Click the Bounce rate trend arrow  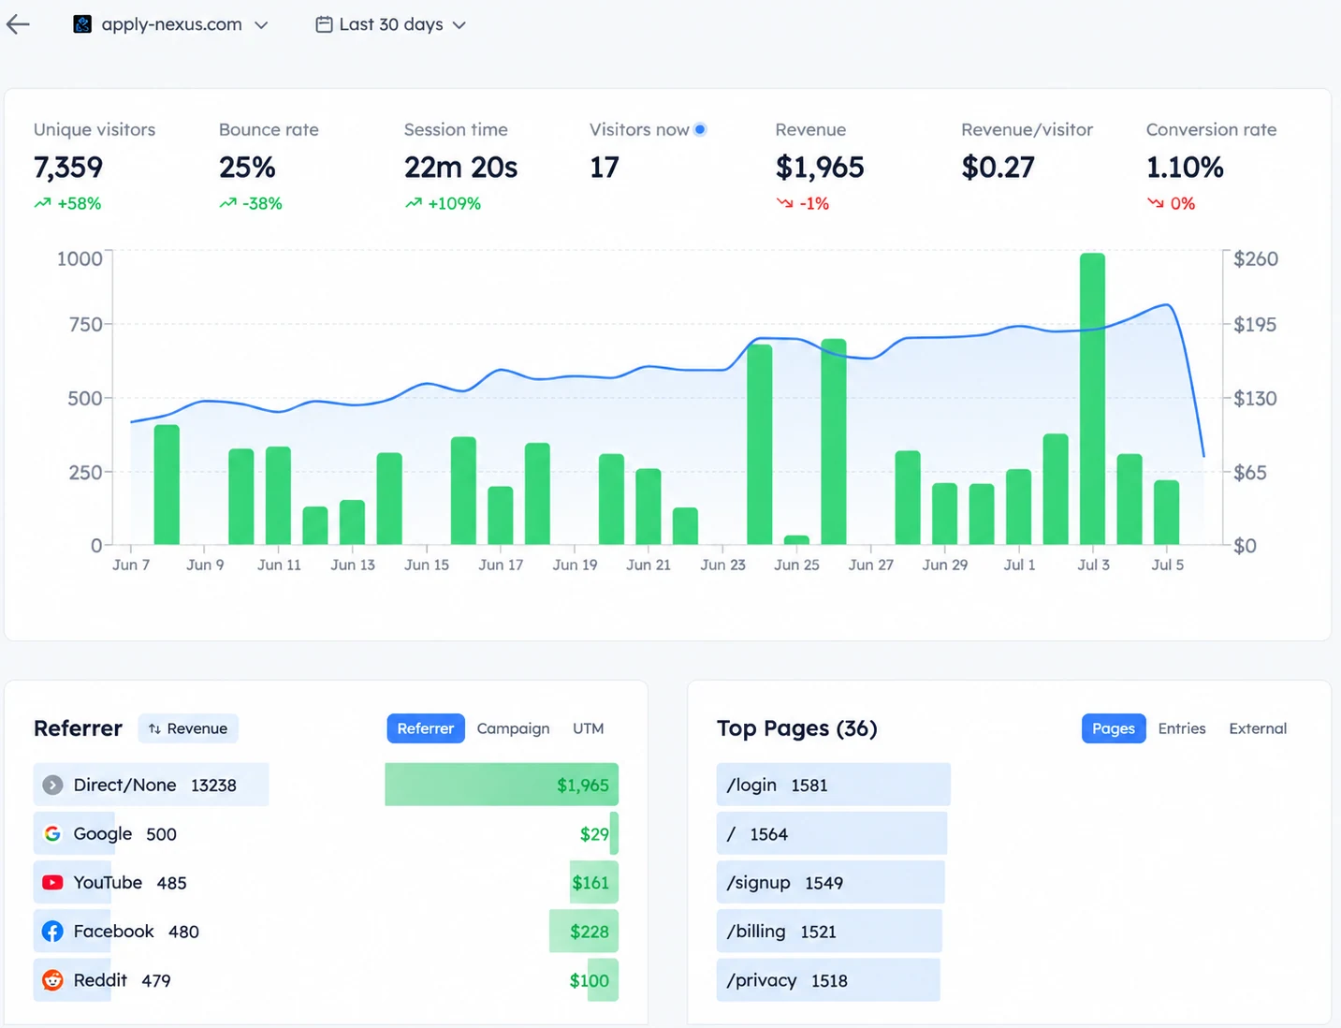click(227, 203)
